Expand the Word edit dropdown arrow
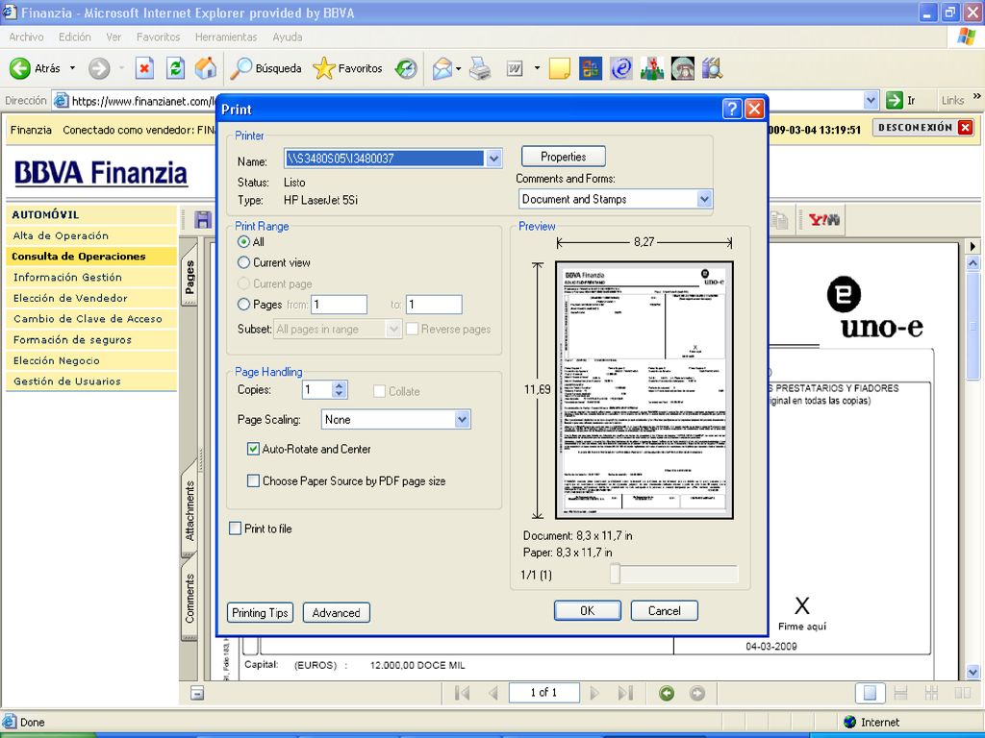This screenshot has width=985, height=738. click(x=537, y=68)
